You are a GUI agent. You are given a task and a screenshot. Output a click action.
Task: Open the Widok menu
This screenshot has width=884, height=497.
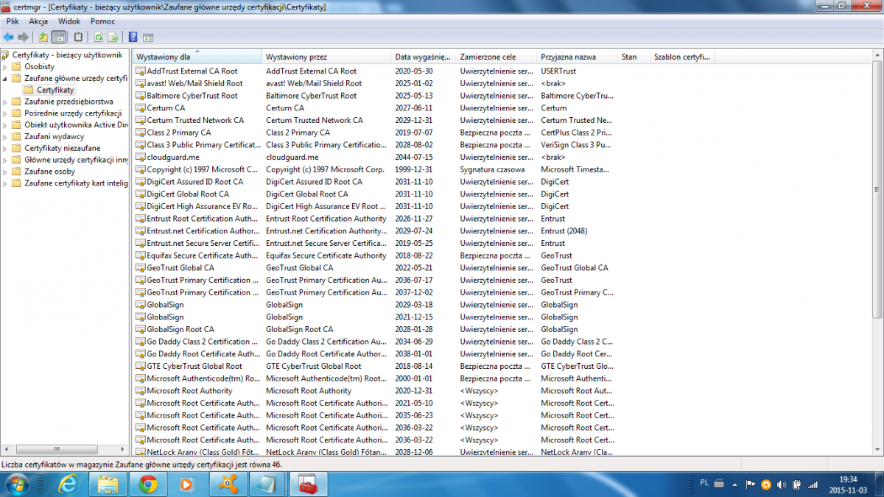point(69,21)
